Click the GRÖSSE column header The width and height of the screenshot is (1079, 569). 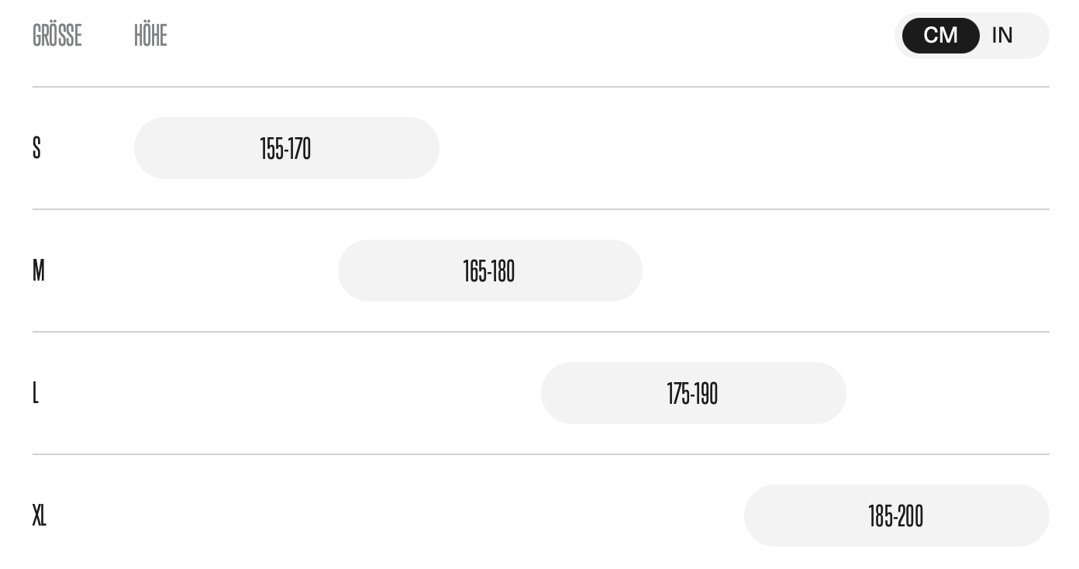[x=57, y=36]
